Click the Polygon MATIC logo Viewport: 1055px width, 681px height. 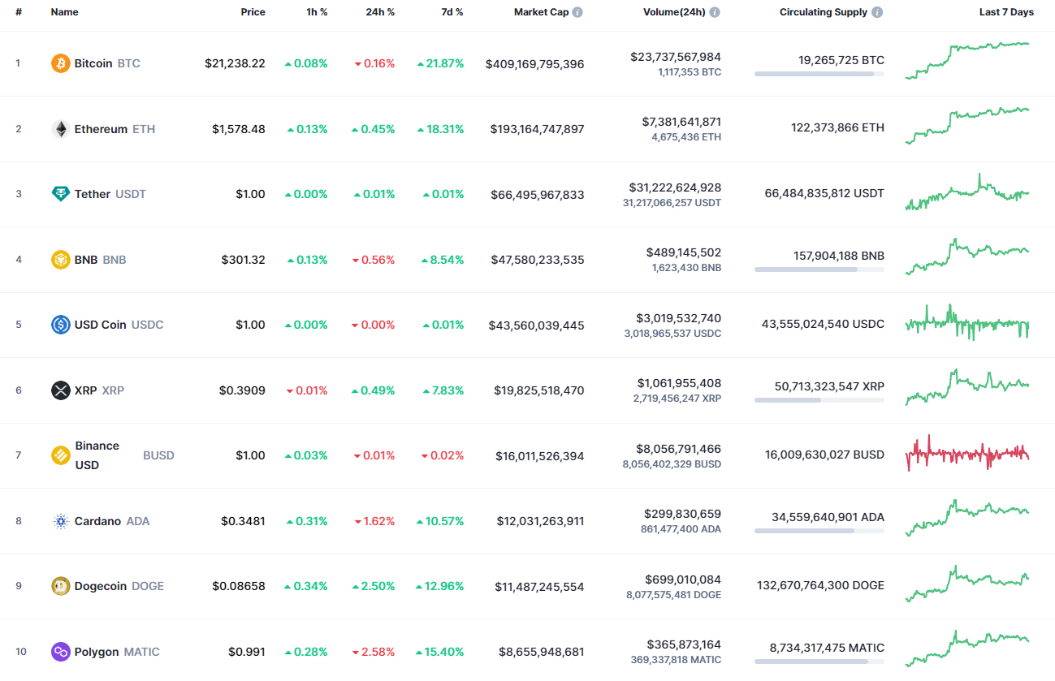60,651
